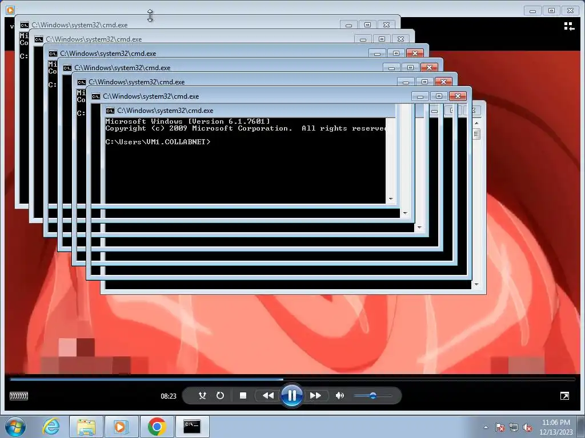Pause the video in Windows Media Player

point(291,395)
